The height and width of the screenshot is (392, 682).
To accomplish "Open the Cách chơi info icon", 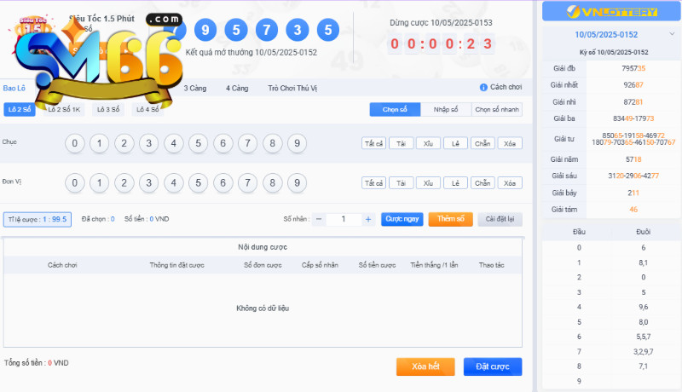I will 483,88.
